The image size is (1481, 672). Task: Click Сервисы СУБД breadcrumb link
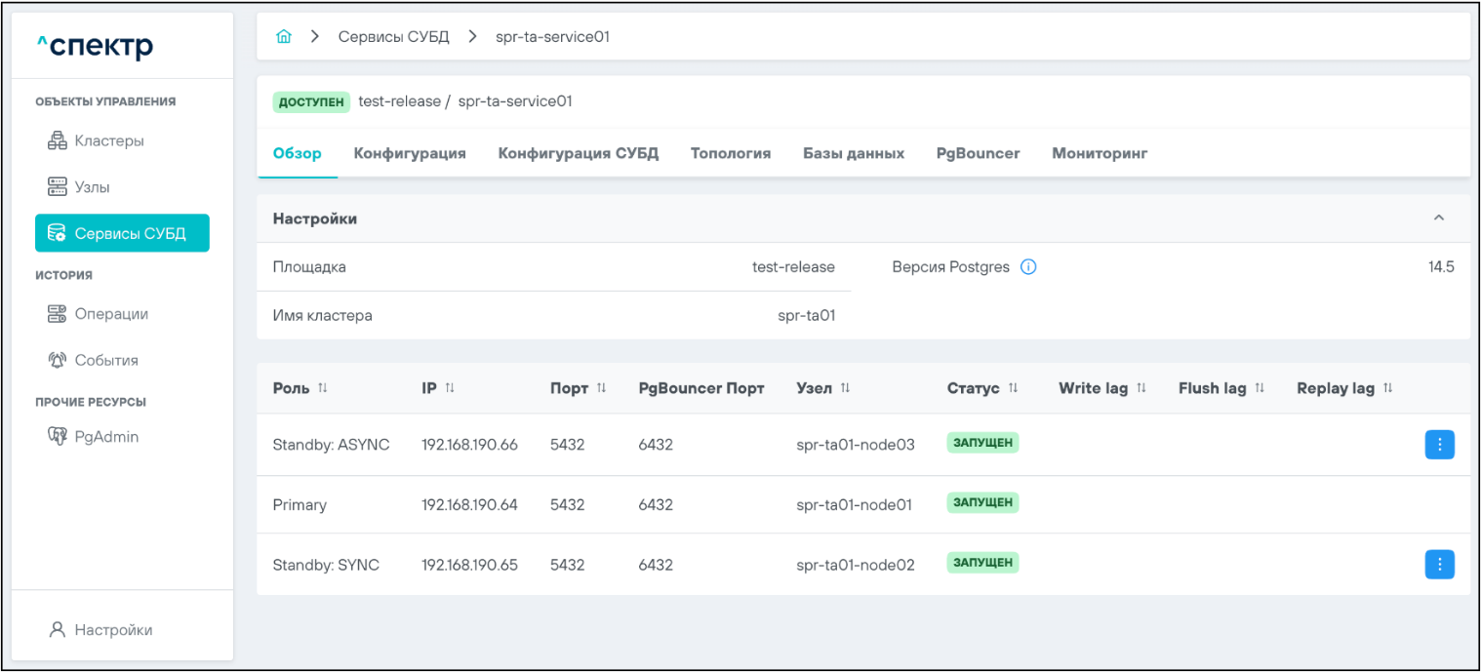(393, 37)
